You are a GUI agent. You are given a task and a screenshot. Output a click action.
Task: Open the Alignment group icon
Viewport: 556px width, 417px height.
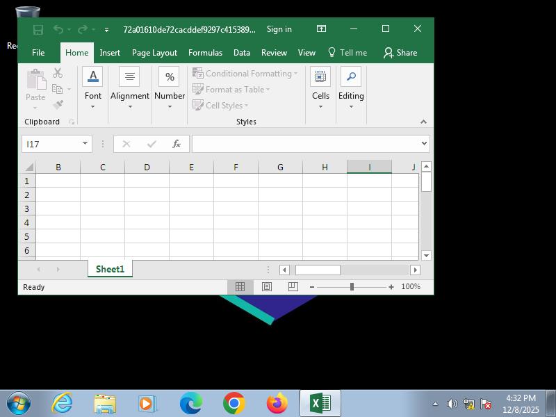[x=129, y=76]
